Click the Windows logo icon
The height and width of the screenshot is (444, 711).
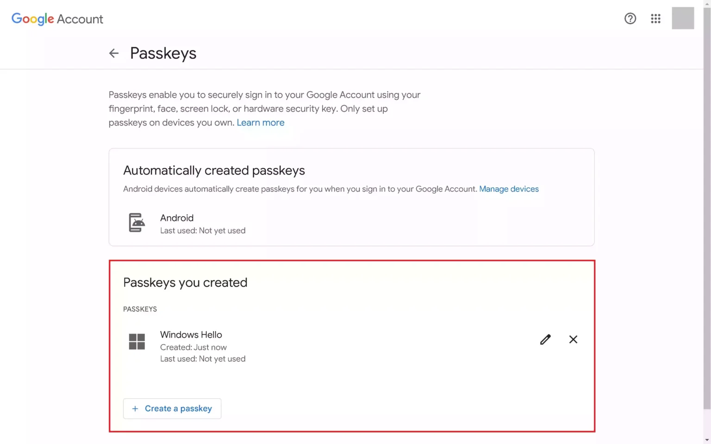pos(137,341)
